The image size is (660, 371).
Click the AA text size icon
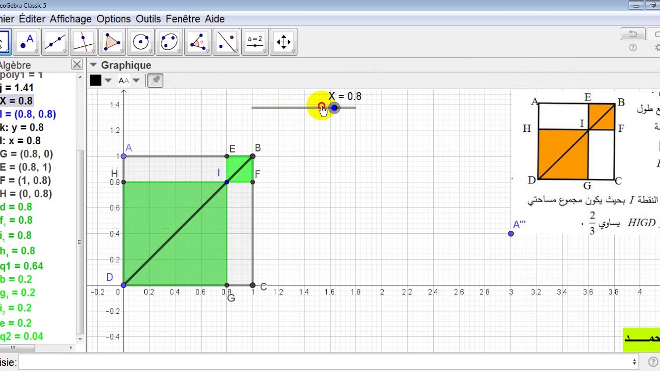point(124,80)
